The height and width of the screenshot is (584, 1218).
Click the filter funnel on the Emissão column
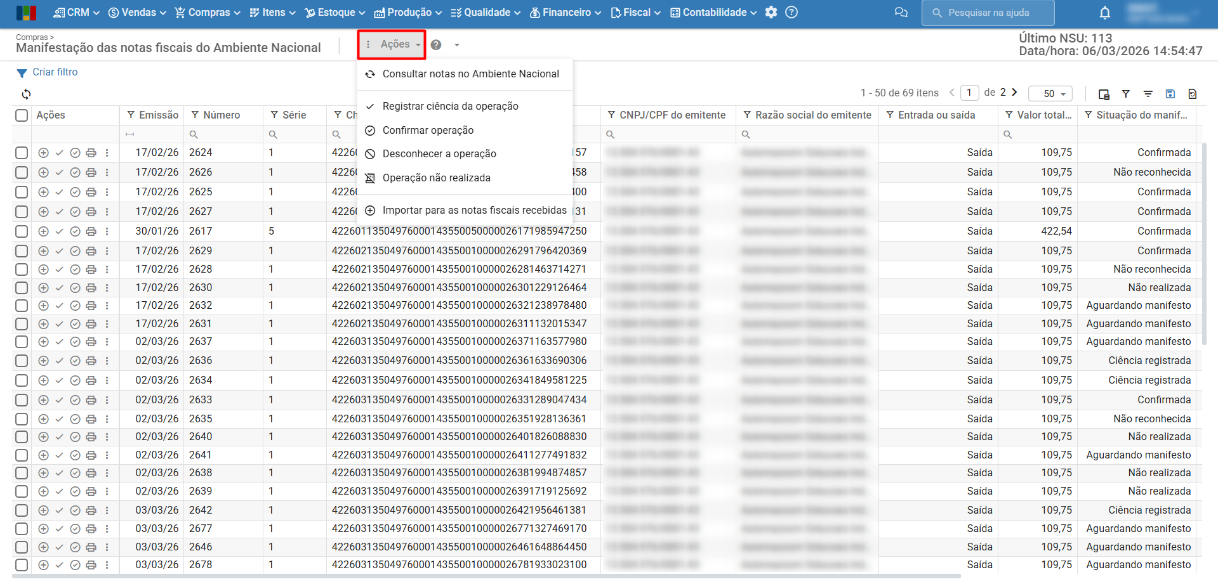131,115
